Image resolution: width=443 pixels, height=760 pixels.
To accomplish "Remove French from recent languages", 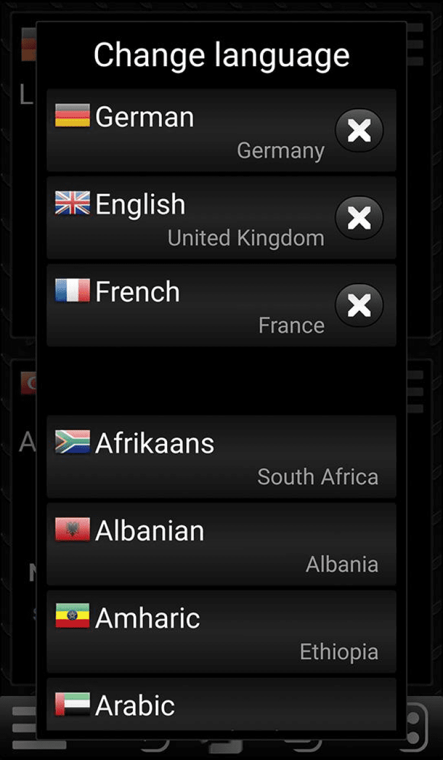I will click(x=359, y=306).
